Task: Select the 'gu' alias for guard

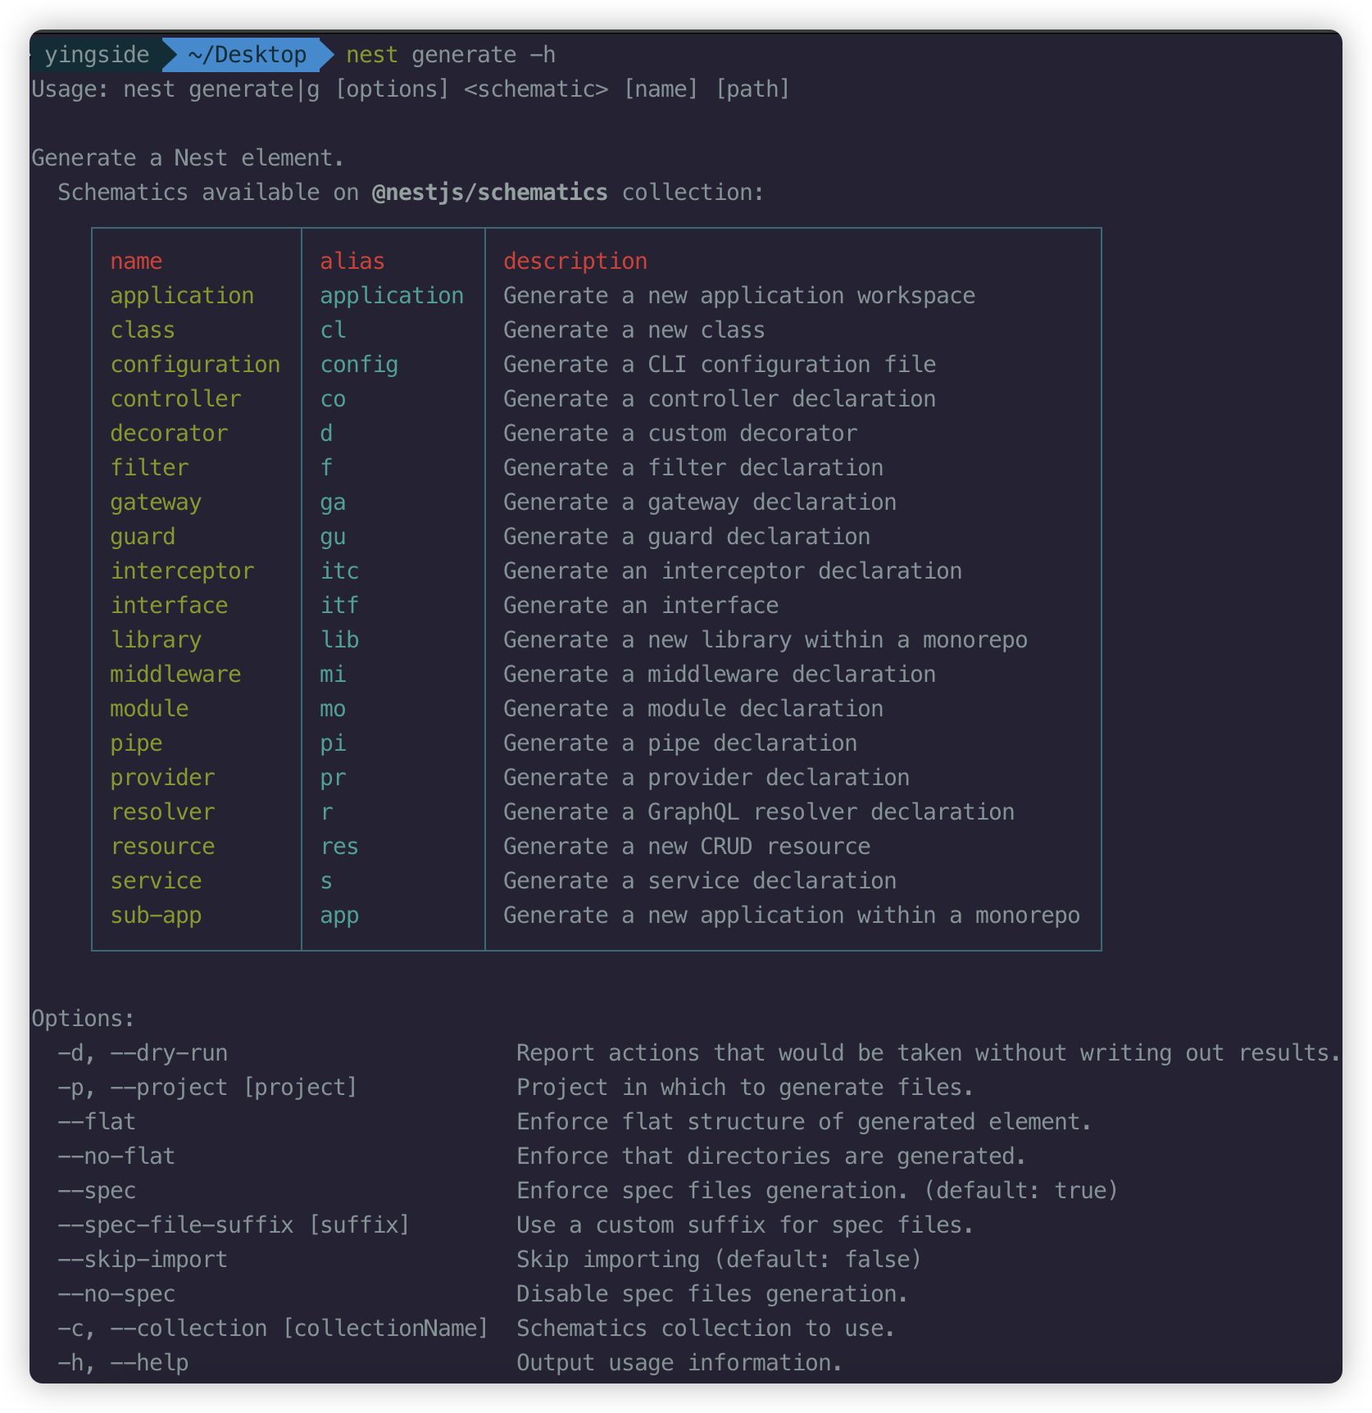Action: [333, 537]
